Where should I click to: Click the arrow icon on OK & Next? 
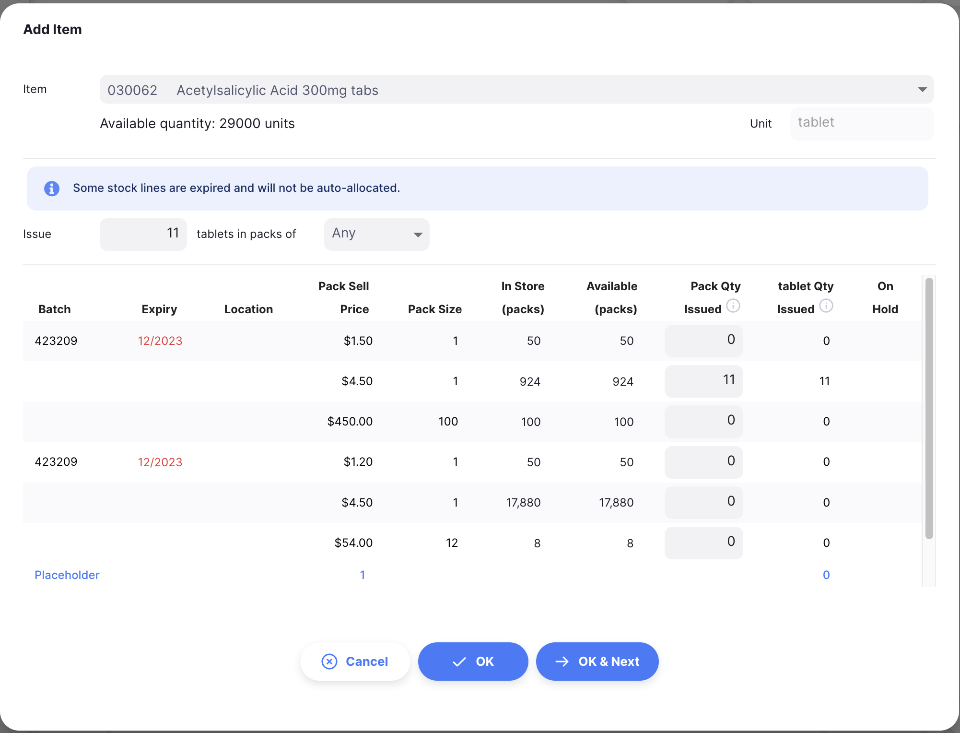point(562,662)
